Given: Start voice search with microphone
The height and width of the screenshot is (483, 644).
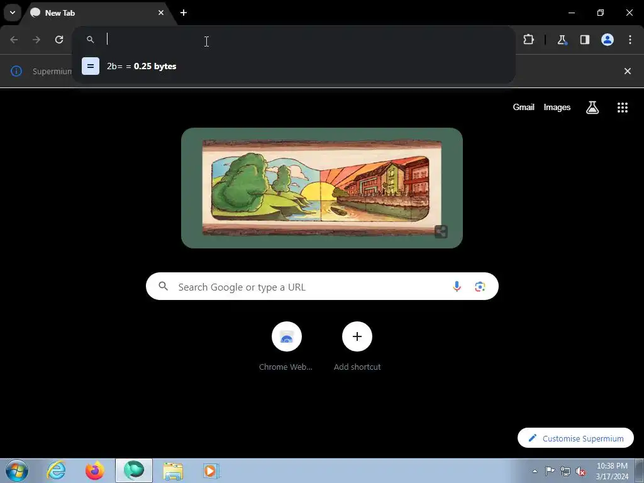Looking at the screenshot, I should 457,286.
